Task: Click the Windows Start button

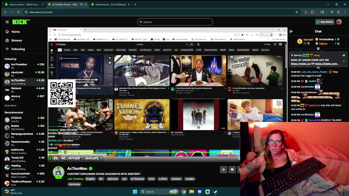Action: click(135, 192)
